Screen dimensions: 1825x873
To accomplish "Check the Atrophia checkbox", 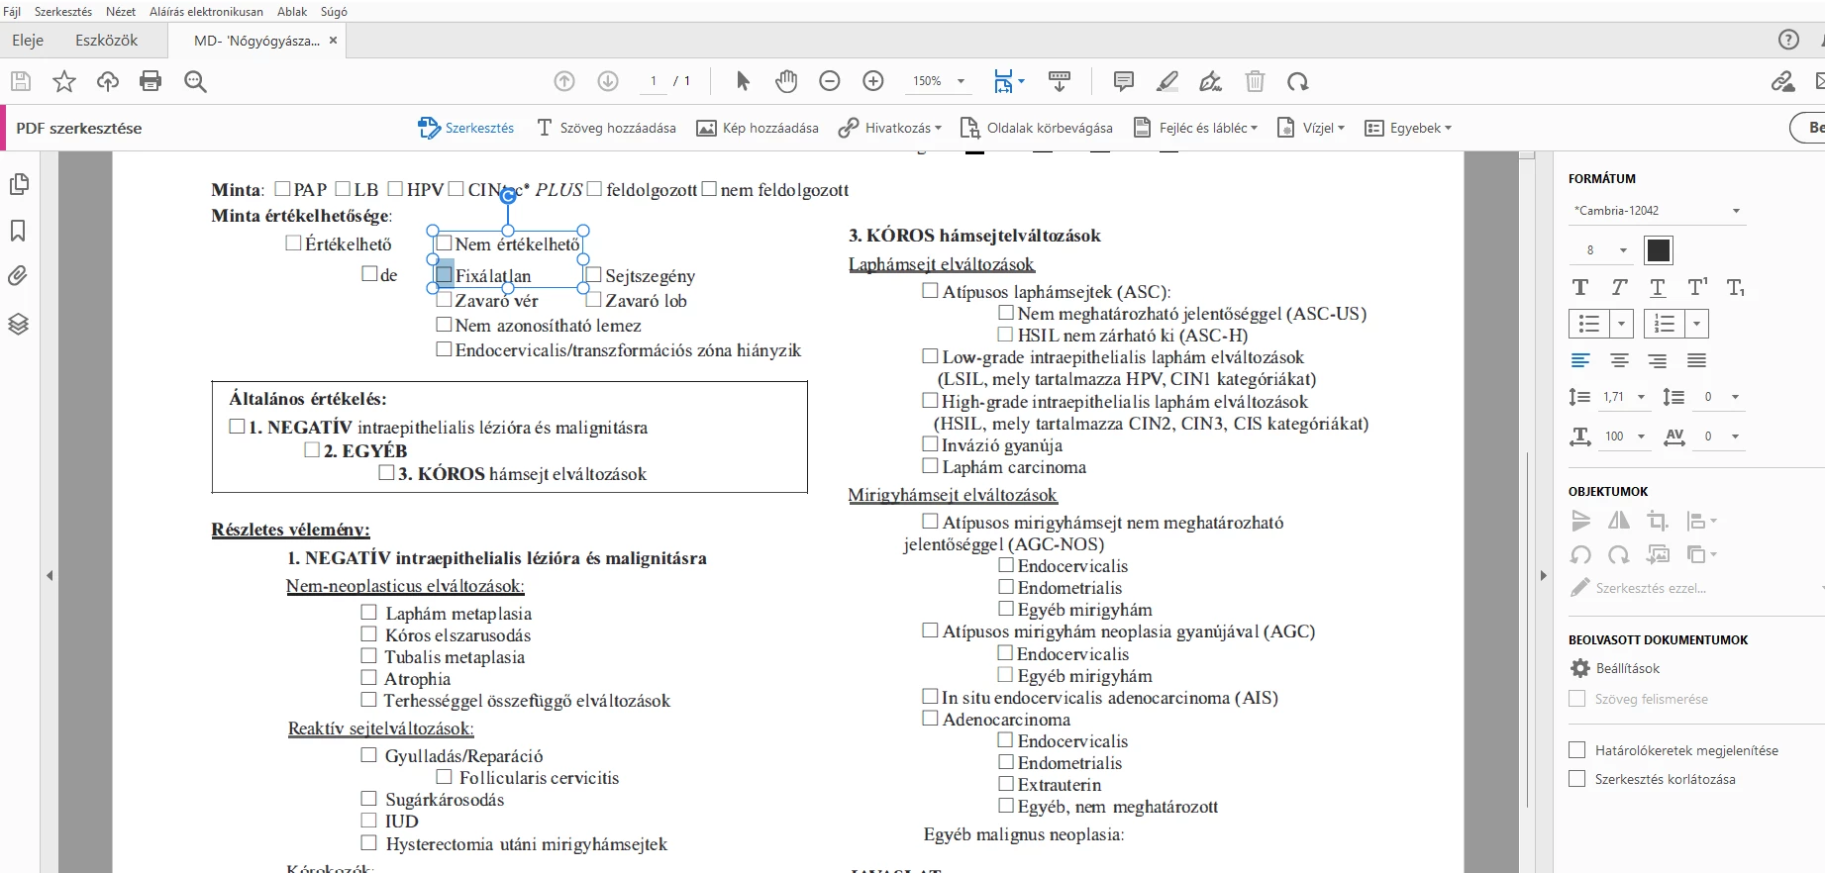I will [368, 678].
